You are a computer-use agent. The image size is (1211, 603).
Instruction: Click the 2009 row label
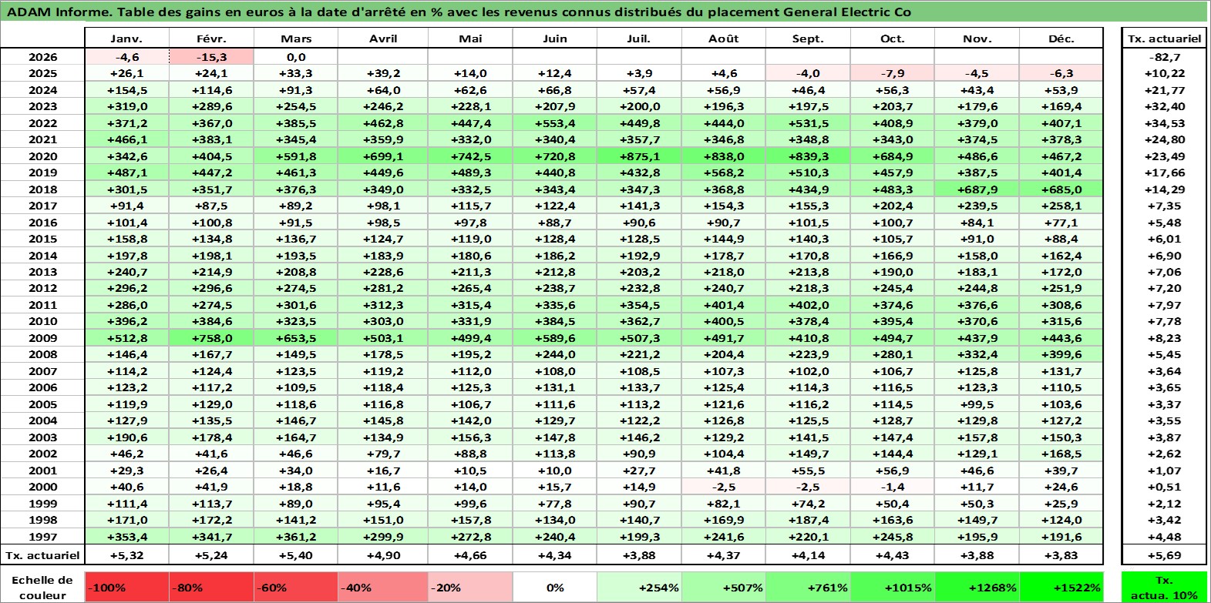point(42,338)
